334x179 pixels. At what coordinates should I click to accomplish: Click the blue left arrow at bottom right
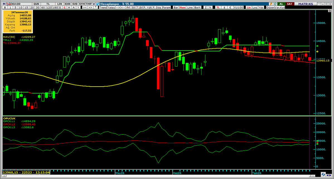pos(327,175)
